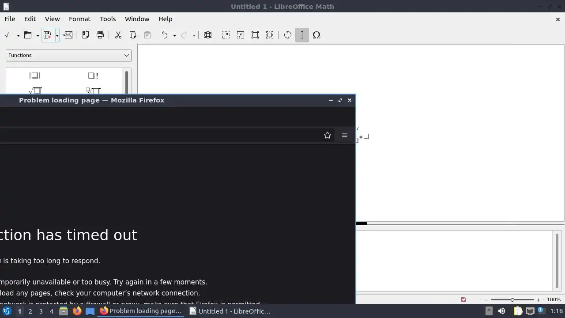Expand the Open recent documents arrow

coord(38,35)
